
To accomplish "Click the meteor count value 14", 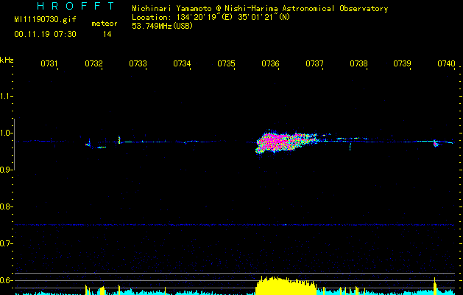I will click(107, 34).
